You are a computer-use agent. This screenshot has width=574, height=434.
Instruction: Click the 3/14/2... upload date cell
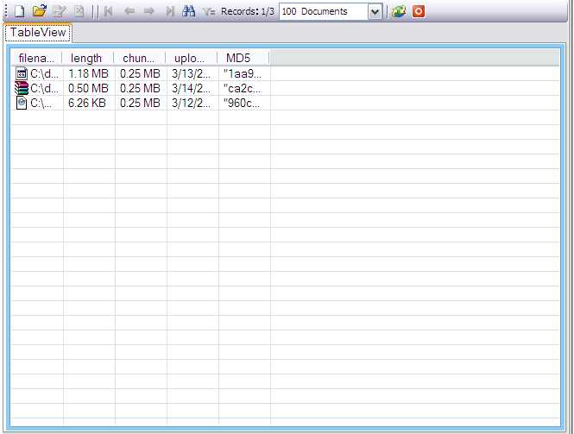coord(192,88)
